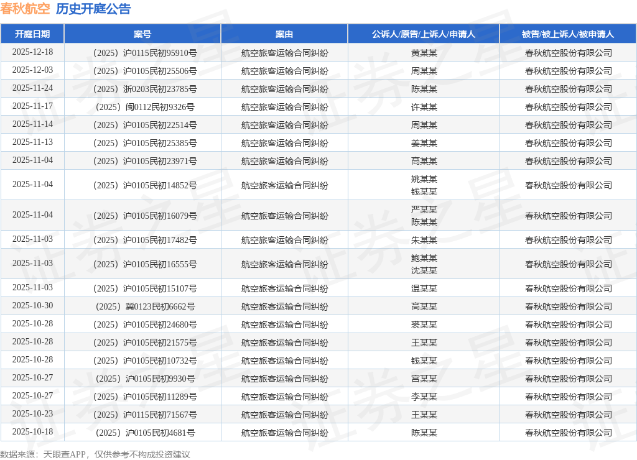Click case number 沪0105民初24680号
The image size is (637, 460).
click(145, 324)
